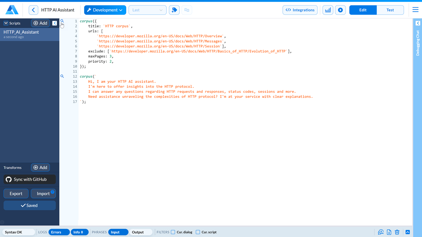422x237 pixels.
Task: Clear logs with the trash icon
Action: click(397, 232)
